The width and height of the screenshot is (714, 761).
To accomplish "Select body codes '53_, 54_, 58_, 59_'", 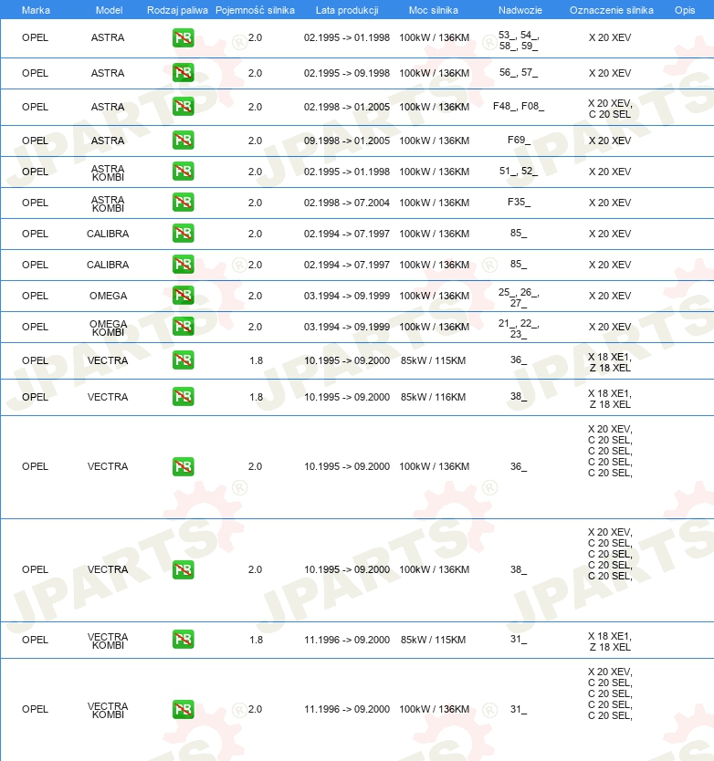I will point(519,40).
